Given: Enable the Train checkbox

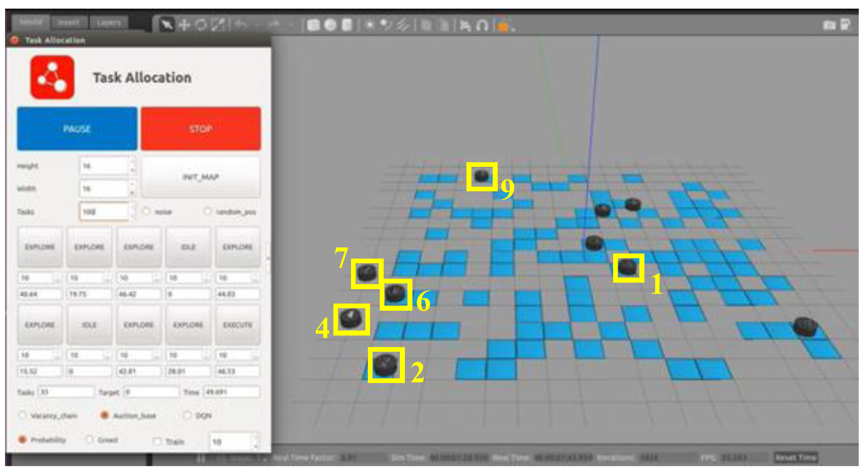Looking at the screenshot, I should point(158,441).
